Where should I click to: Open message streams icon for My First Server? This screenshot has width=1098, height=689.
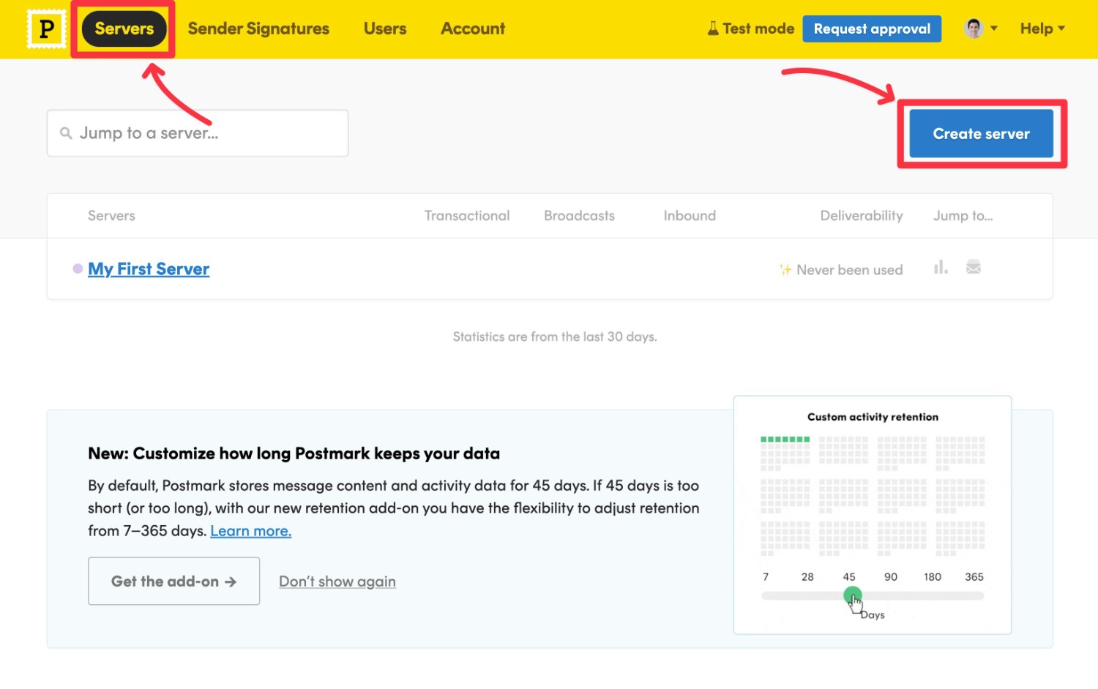coord(974,267)
